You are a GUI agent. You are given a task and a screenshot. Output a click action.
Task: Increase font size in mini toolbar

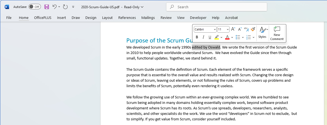[233, 29]
